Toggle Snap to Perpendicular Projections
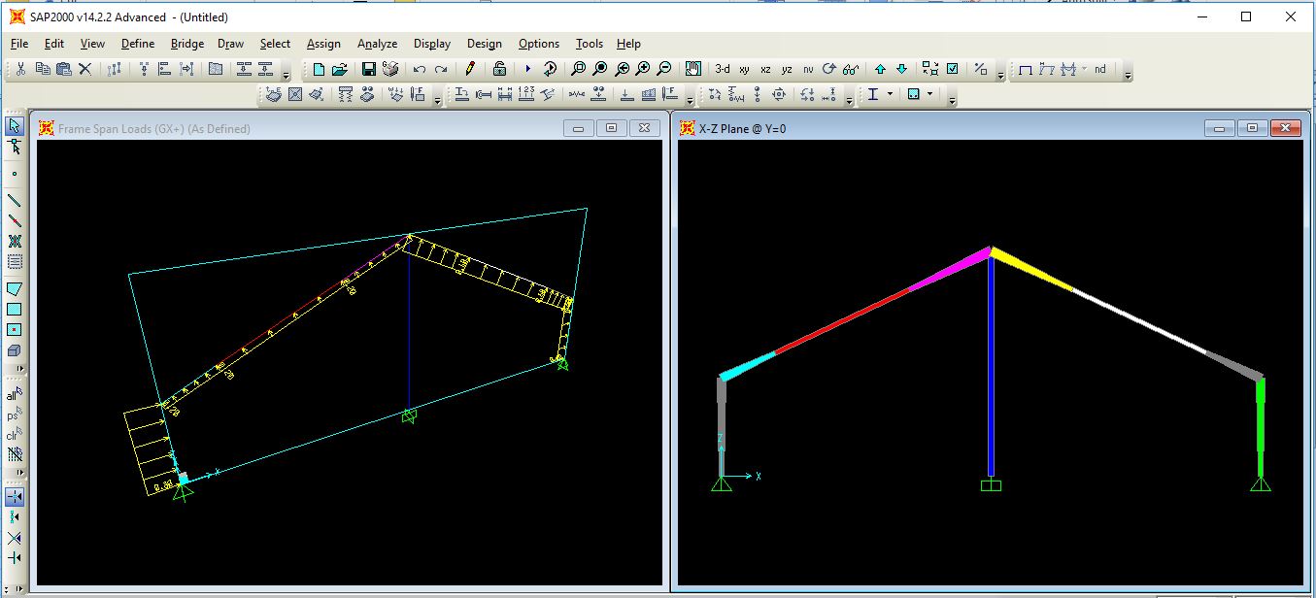Viewport: 1316px width, 598px height. pyautogui.click(x=15, y=558)
